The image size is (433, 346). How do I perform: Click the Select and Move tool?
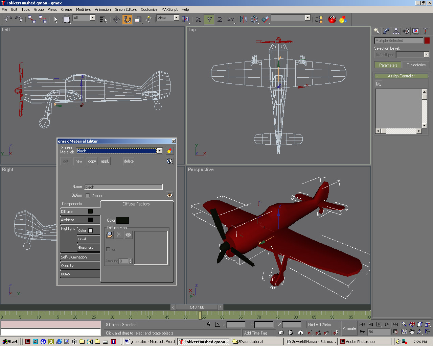116,19
